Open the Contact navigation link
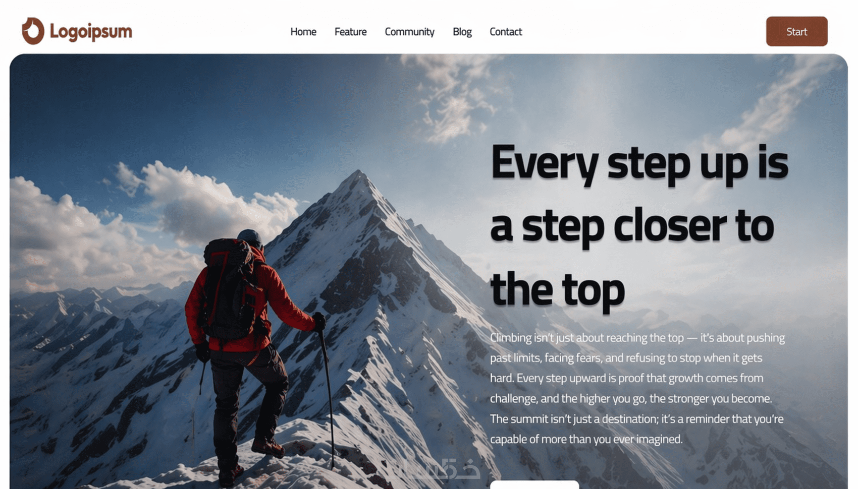Screen dimensions: 858x489 pyautogui.click(x=506, y=32)
